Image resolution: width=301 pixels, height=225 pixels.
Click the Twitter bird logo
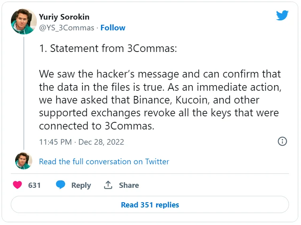coord(282,16)
